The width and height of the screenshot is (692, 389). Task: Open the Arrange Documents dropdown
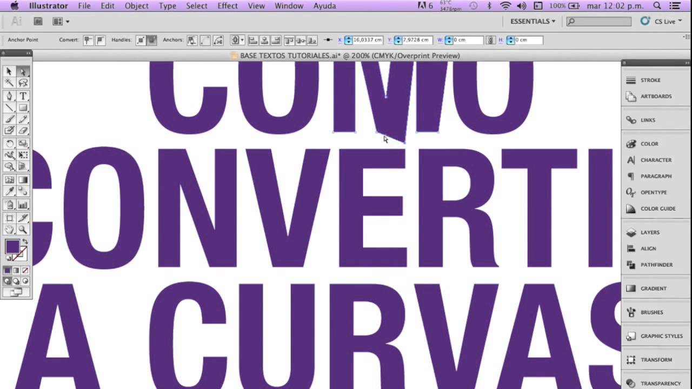pos(61,22)
